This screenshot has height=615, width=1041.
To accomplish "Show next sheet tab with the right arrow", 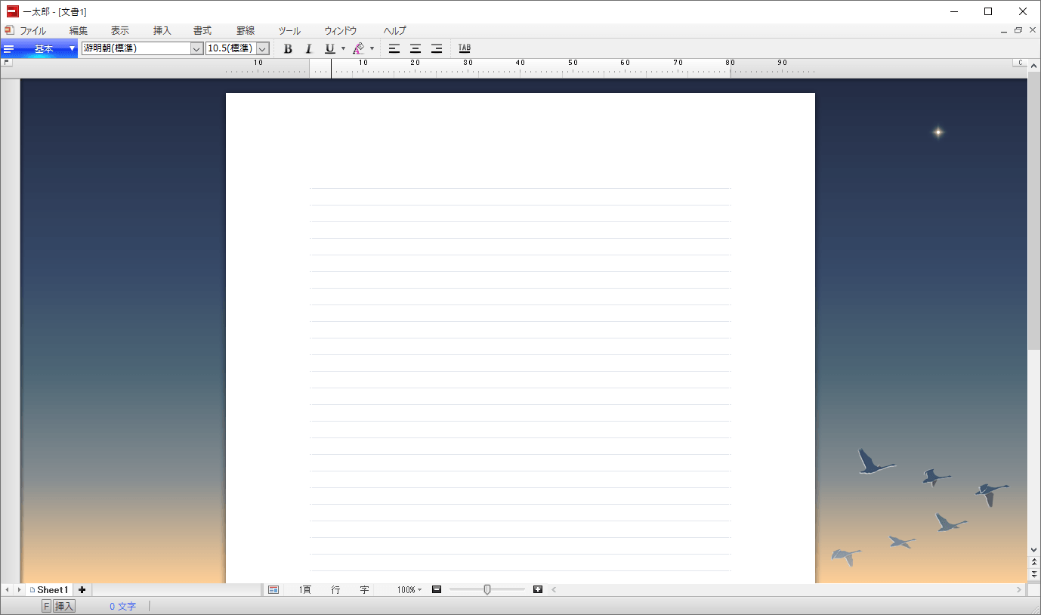I will (x=19, y=590).
